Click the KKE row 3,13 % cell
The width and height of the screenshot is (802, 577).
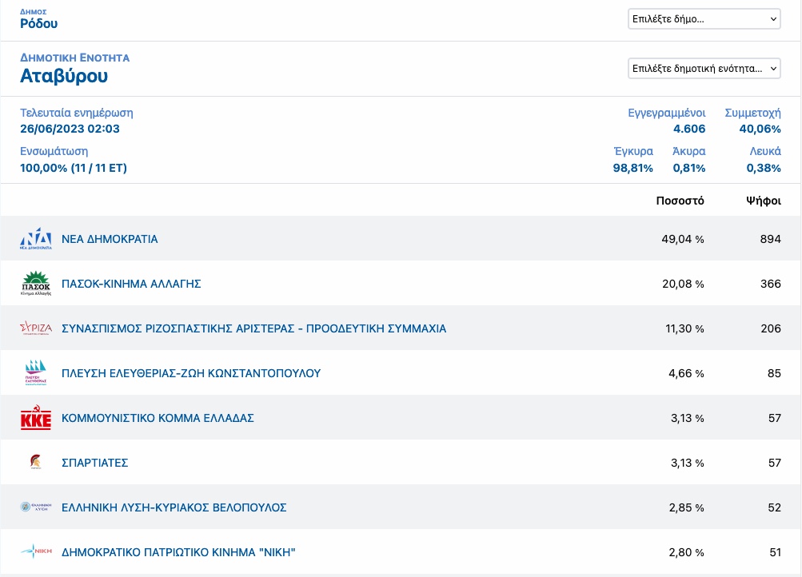687,418
